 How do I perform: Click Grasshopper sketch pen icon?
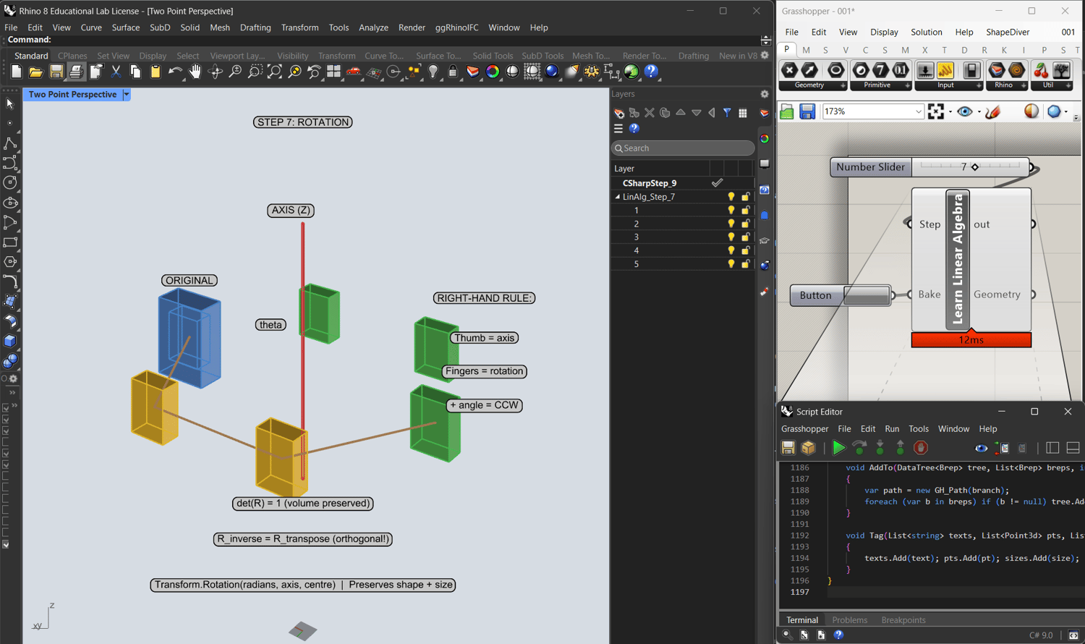pyautogui.click(x=993, y=111)
